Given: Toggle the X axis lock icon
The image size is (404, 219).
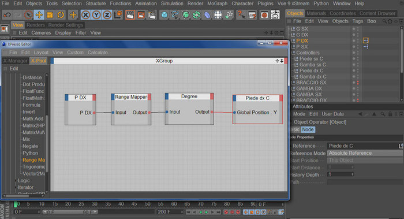Looking at the screenshot, I should 85,15.
